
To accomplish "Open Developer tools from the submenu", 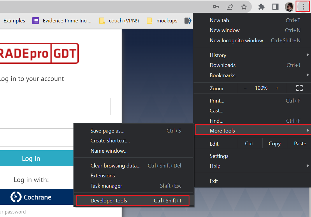I will [109, 200].
